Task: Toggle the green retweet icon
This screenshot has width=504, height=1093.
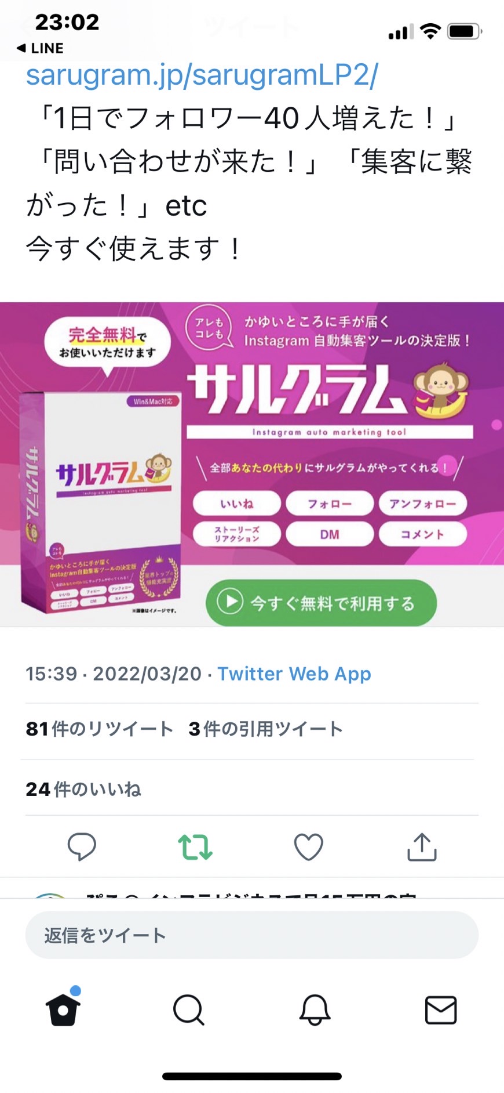Action: click(x=195, y=847)
